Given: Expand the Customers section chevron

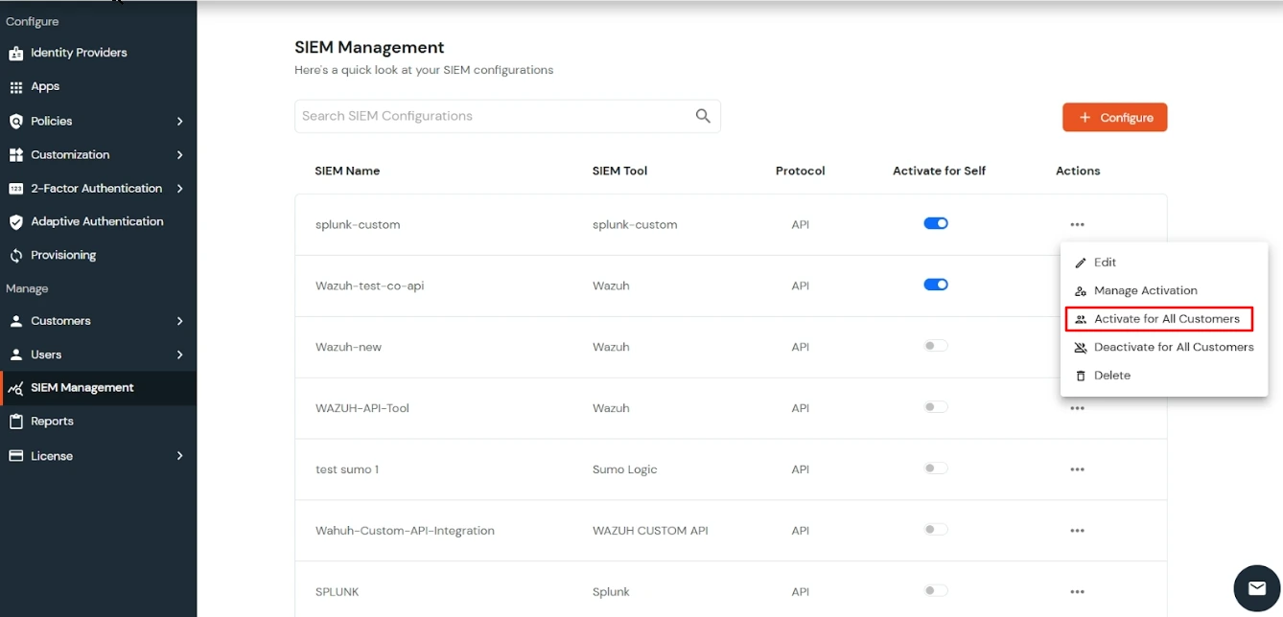Looking at the screenshot, I should 179,321.
